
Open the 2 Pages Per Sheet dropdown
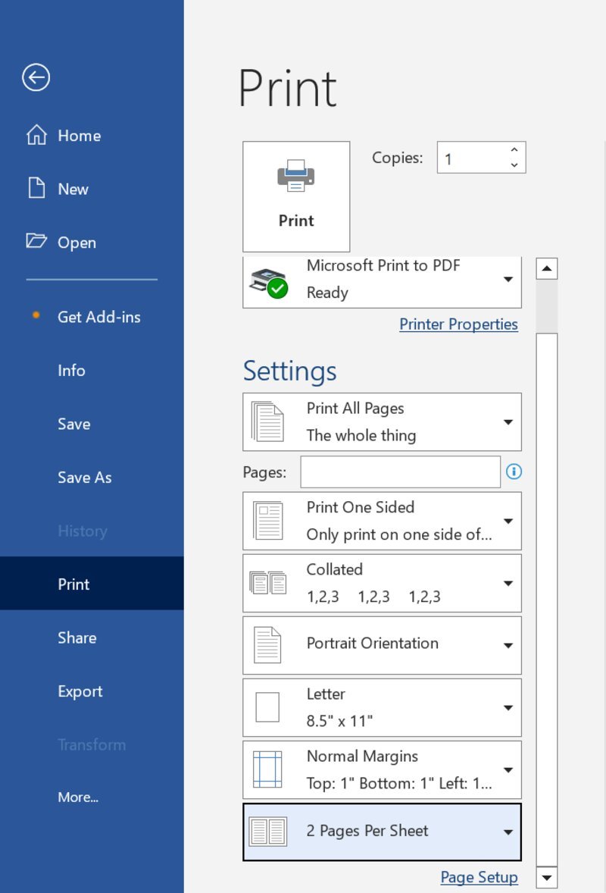click(508, 832)
